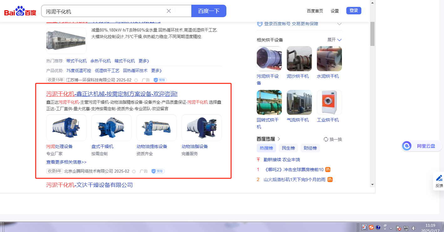Click the Baidu logo
The height and width of the screenshot is (232, 444).
[x=20, y=12]
